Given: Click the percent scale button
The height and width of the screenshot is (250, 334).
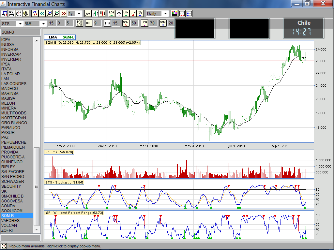Looking at the screenshot, I should 140,13.
